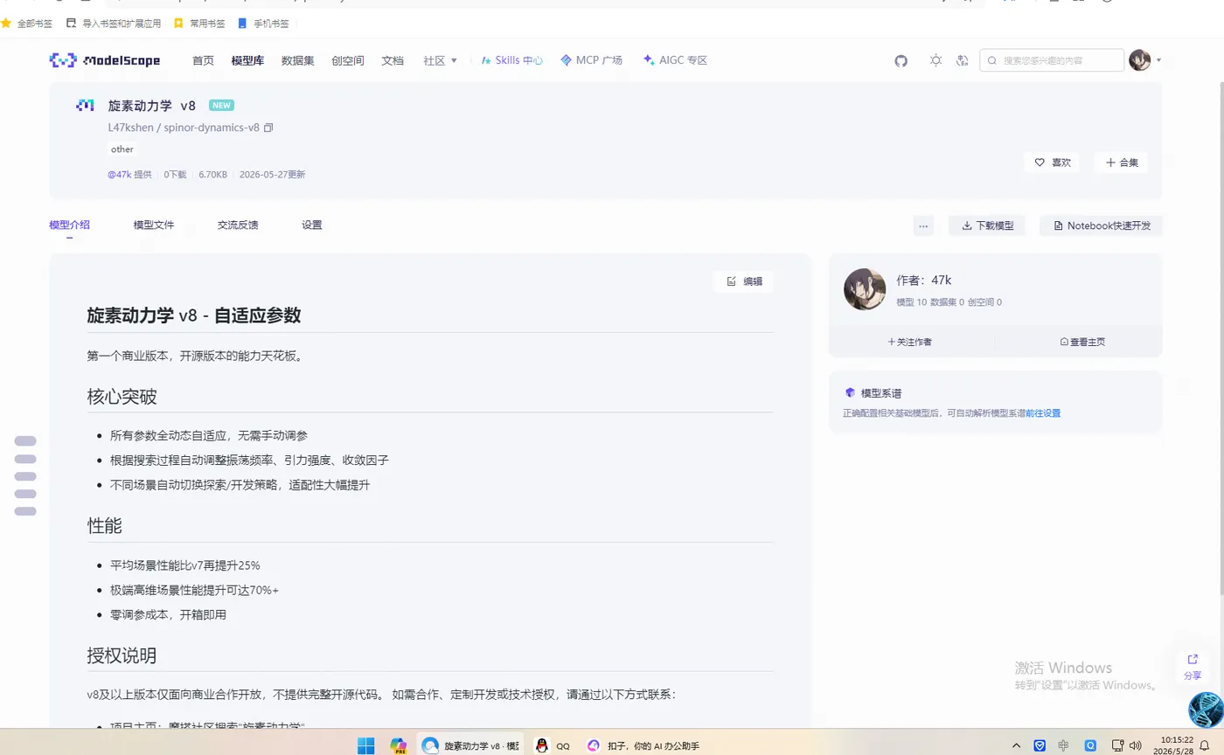Viewport: 1224px width, 755px height.
Task: Open the floating DNA assistant icon
Action: point(1206,710)
